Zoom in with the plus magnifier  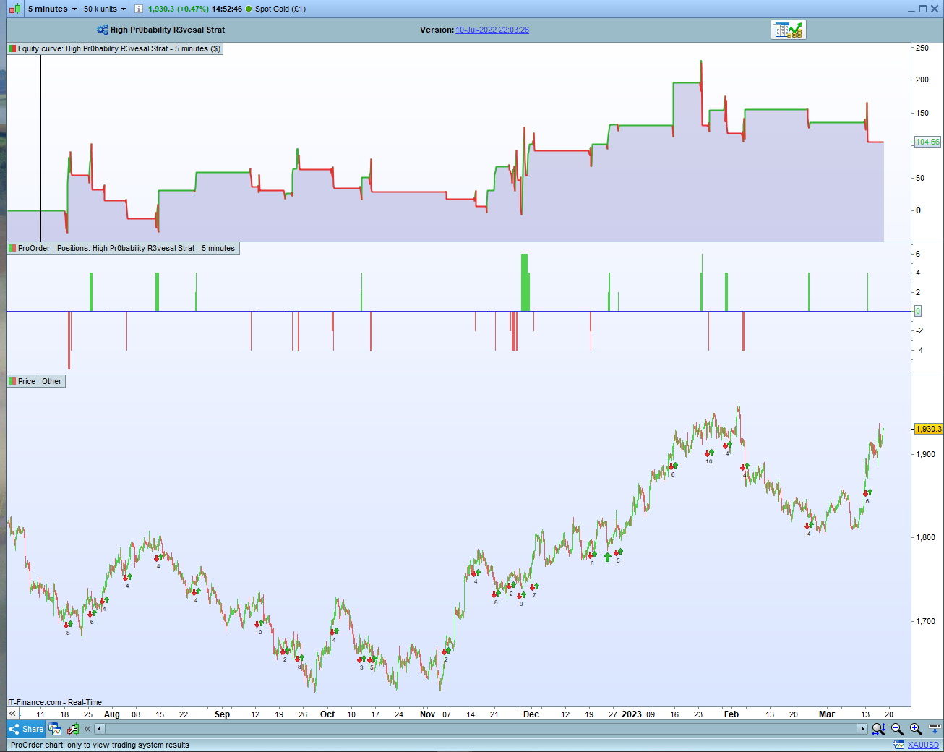916,729
